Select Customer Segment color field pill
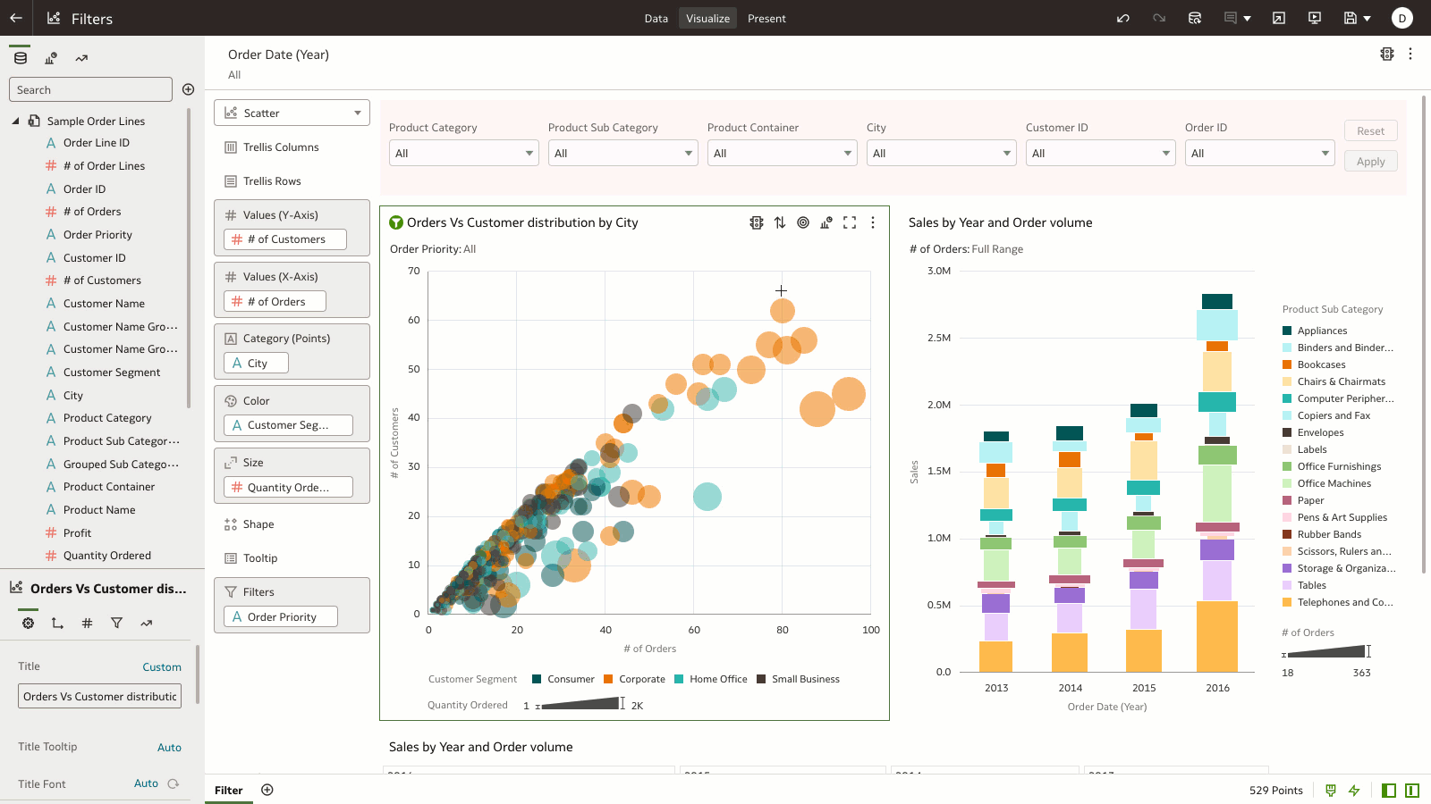 click(x=287, y=424)
